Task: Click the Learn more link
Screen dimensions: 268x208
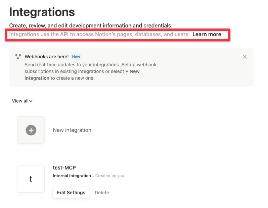Action: [x=207, y=34]
